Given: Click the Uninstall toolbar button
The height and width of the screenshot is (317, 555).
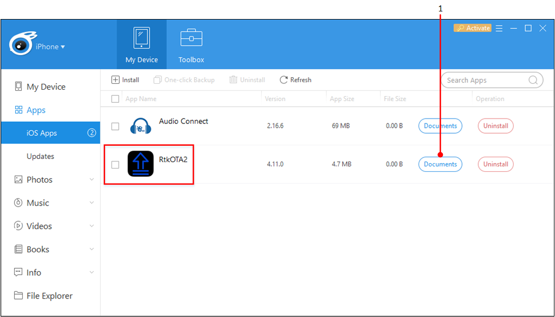Looking at the screenshot, I should point(247,80).
